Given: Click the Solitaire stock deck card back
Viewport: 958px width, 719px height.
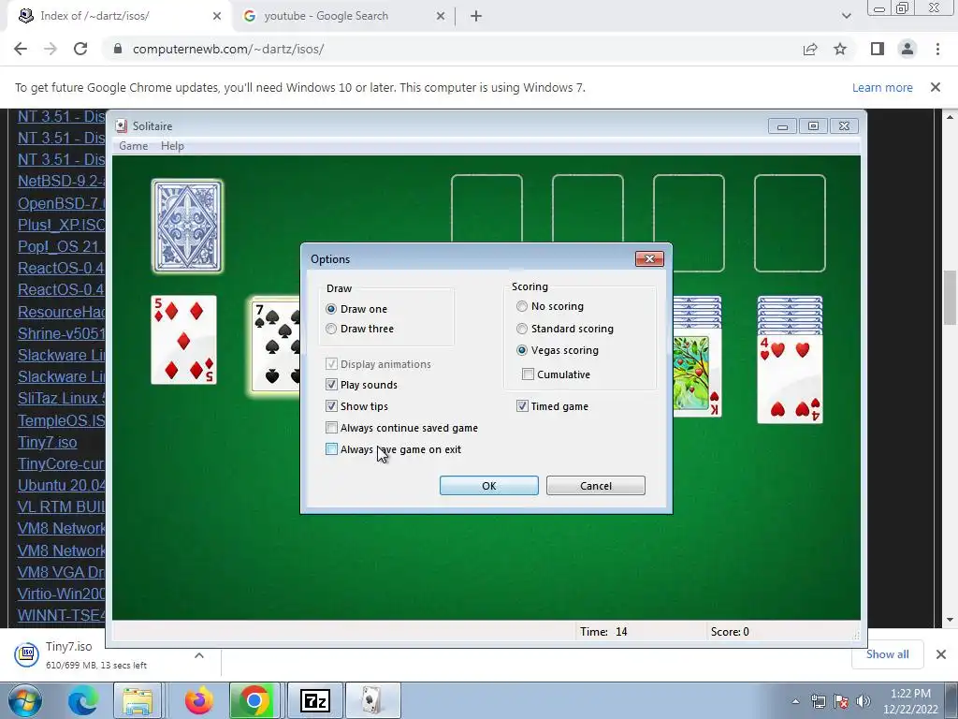Looking at the screenshot, I should tap(187, 226).
